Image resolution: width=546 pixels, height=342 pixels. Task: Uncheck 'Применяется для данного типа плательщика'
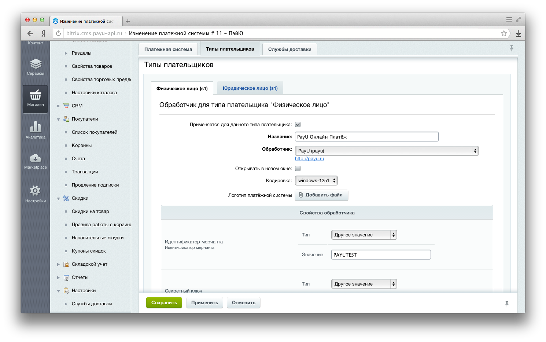pyautogui.click(x=298, y=125)
